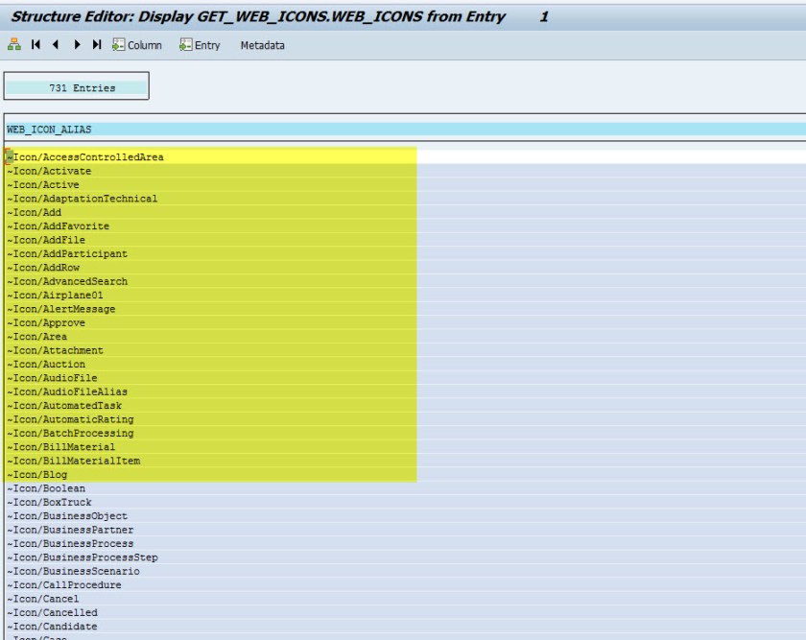Select row ~Icon/BusinessProcessStep

tap(405, 557)
